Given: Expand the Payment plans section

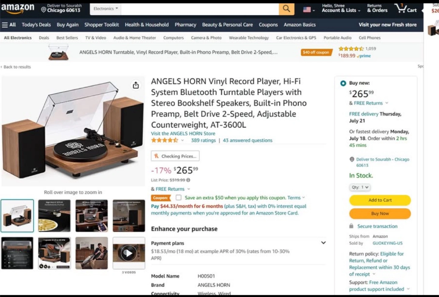Looking at the screenshot, I should [323, 243].
